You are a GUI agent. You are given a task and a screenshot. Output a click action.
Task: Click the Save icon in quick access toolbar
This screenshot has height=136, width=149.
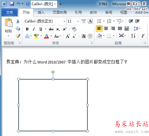(x=12, y=4)
